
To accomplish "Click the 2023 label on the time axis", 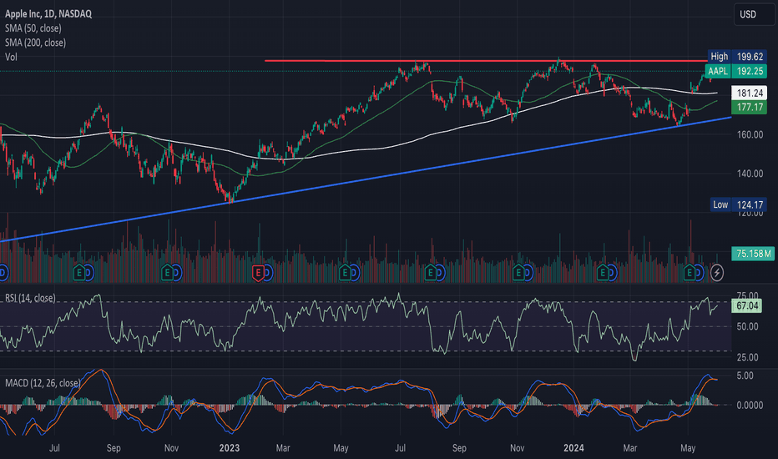I will coord(230,448).
